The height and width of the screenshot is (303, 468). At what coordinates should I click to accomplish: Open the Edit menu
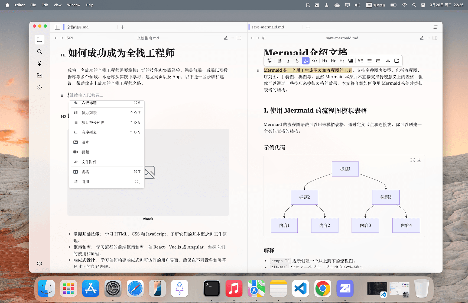click(x=45, y=5)
